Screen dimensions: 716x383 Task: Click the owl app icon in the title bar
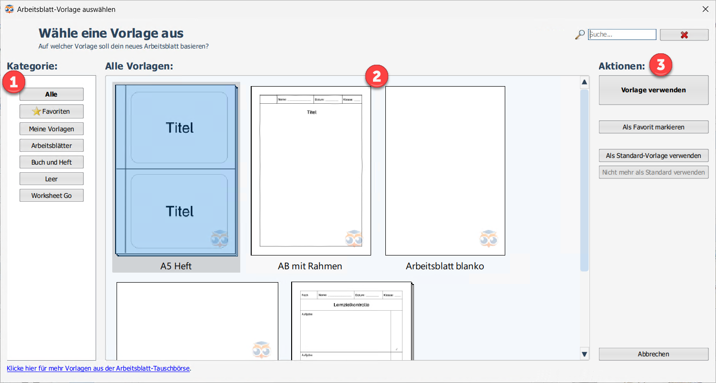coord(9,9)
